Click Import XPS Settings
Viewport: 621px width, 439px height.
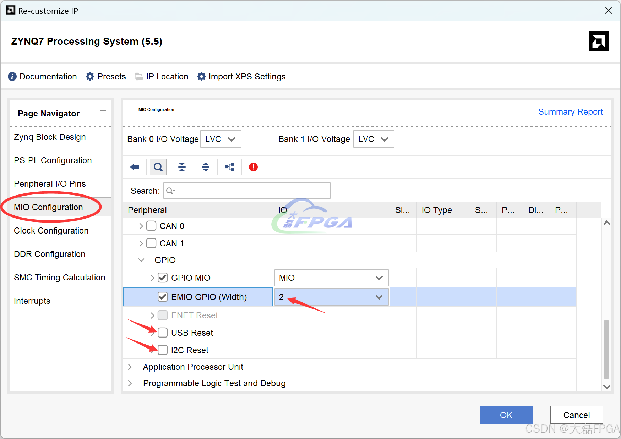(247, 77)
